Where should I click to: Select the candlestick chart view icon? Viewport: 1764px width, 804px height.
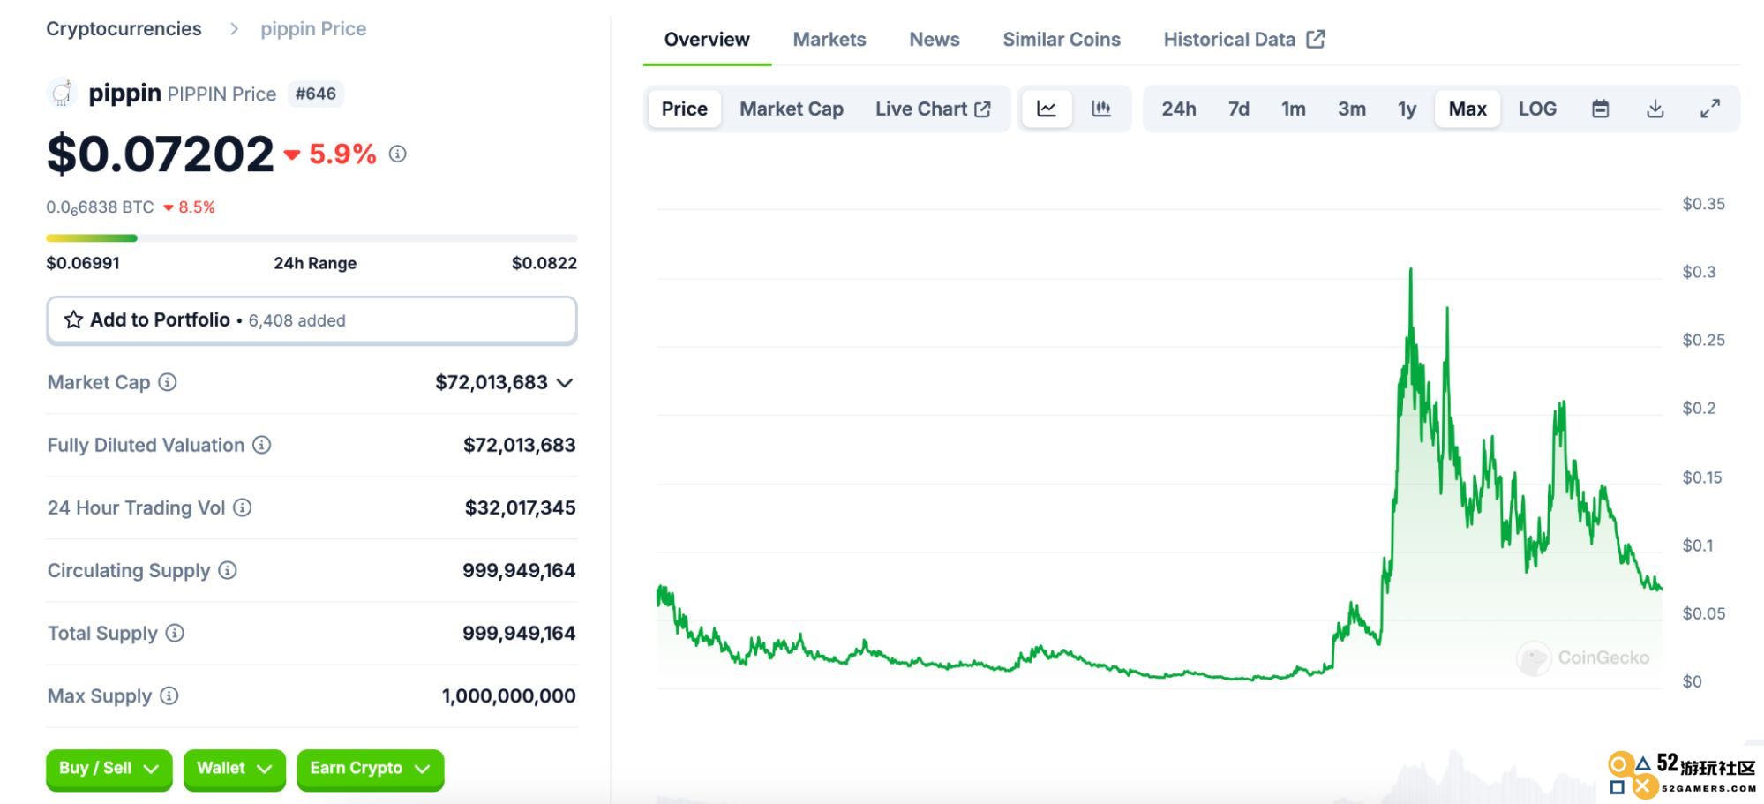click(x=1101, y=109)
